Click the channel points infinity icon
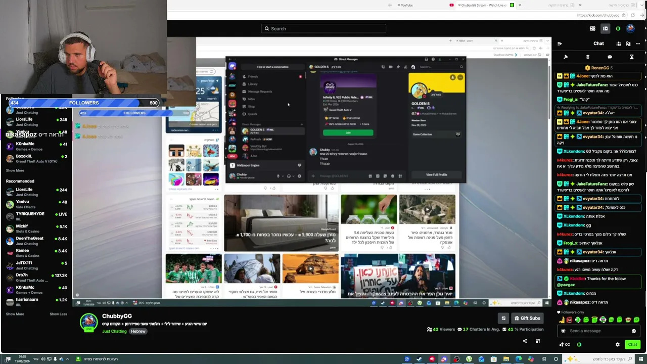 coord(564,345)
